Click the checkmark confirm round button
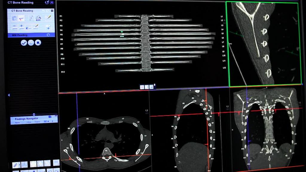 (24, 43)
